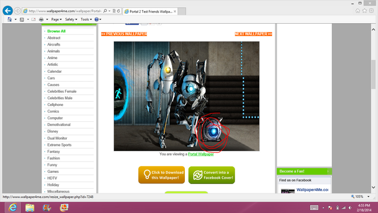Click the page scrollbar up arrow
This screenshot has width=378, height=213.
(373, 30)
